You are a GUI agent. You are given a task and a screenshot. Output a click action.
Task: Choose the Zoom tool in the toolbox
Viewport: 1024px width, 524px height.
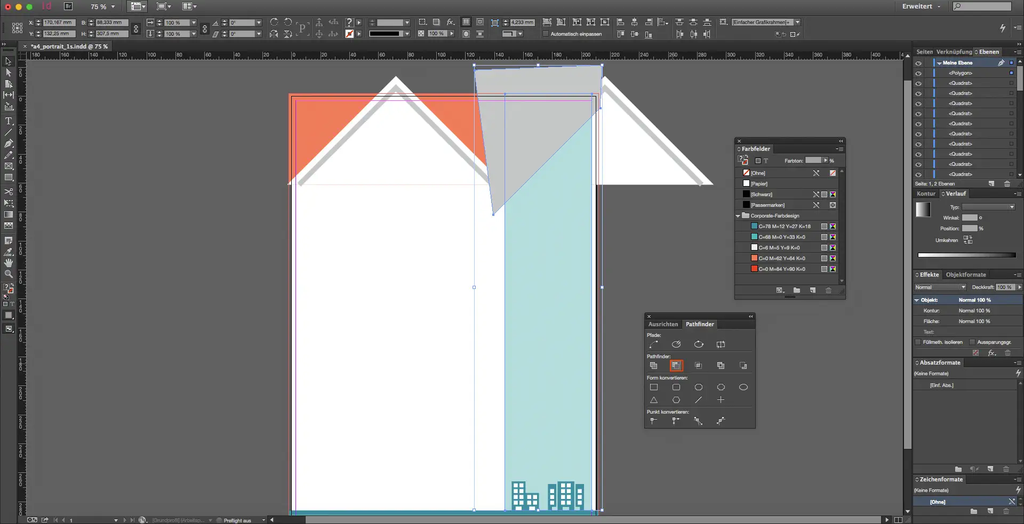click(9, 274)
